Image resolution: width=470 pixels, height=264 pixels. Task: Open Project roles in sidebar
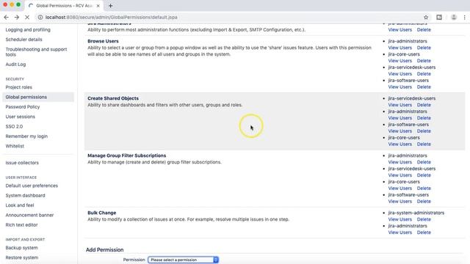pos(18,87)
